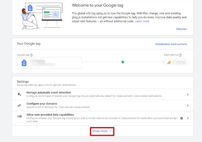Click the merge arrows icon for domains
This screenshot has height=142, width=202.
click(x=19, y=106)
